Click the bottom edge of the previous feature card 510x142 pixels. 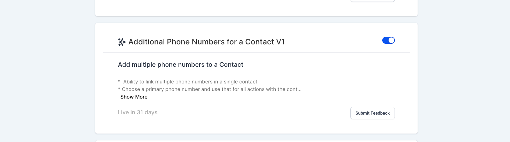256,16
